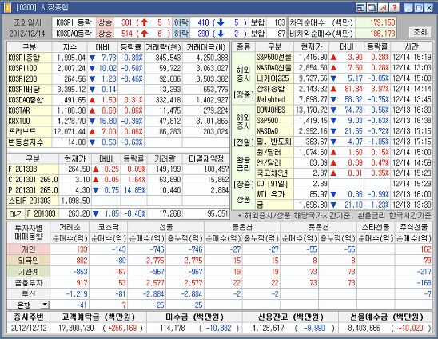The image size is (438, 339).
Task: Select the 국고채3년 bond label
Action: pyautogui.click(x=274, y=173)
